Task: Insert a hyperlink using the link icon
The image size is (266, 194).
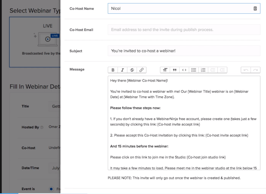Action: pos(141,70)
